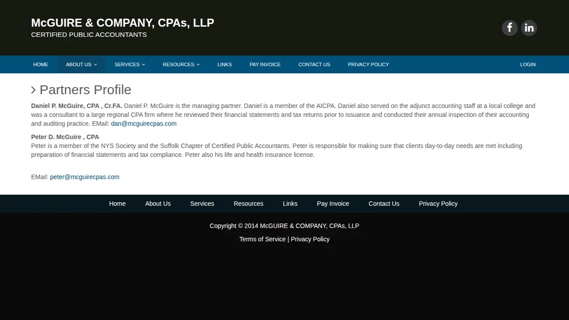Click Privacy Policy in footer menu bar
569x320 pixels.
pyautogui.click(x=438, y=204)
